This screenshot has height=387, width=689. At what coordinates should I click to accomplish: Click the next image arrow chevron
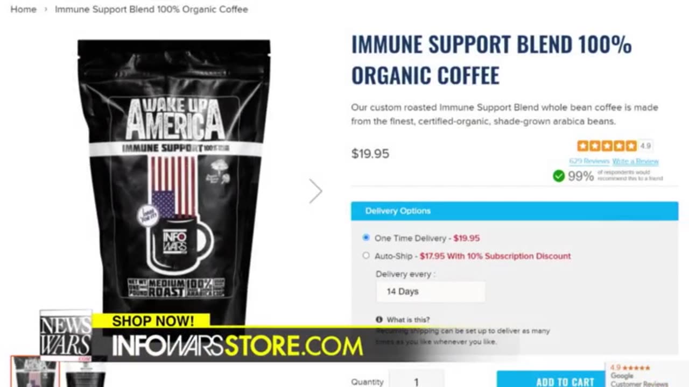coord(315,191)
